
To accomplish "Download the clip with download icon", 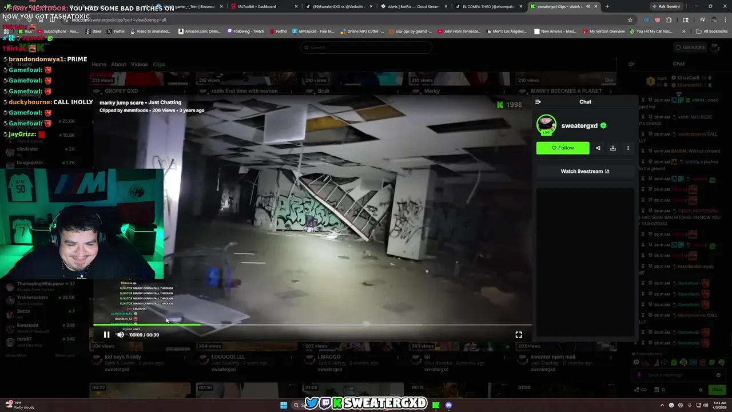I will [613, 148].
